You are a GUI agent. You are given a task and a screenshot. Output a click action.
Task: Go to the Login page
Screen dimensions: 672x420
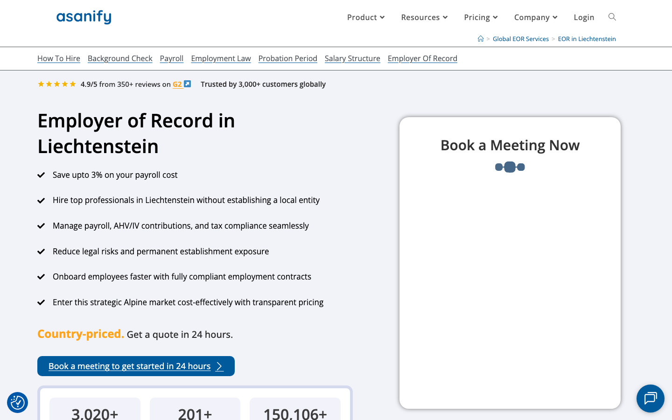point(584,17)
